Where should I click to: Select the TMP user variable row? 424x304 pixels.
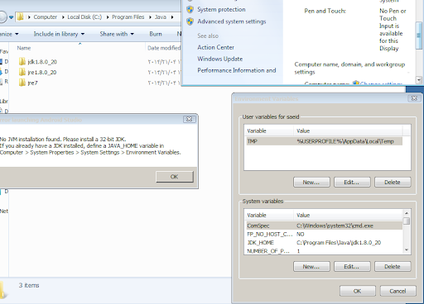click(324, 141)
